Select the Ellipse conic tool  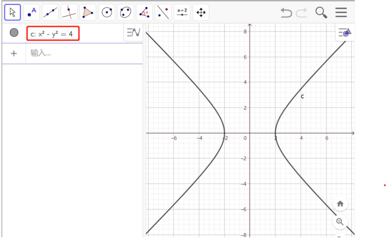coord(125,13)
